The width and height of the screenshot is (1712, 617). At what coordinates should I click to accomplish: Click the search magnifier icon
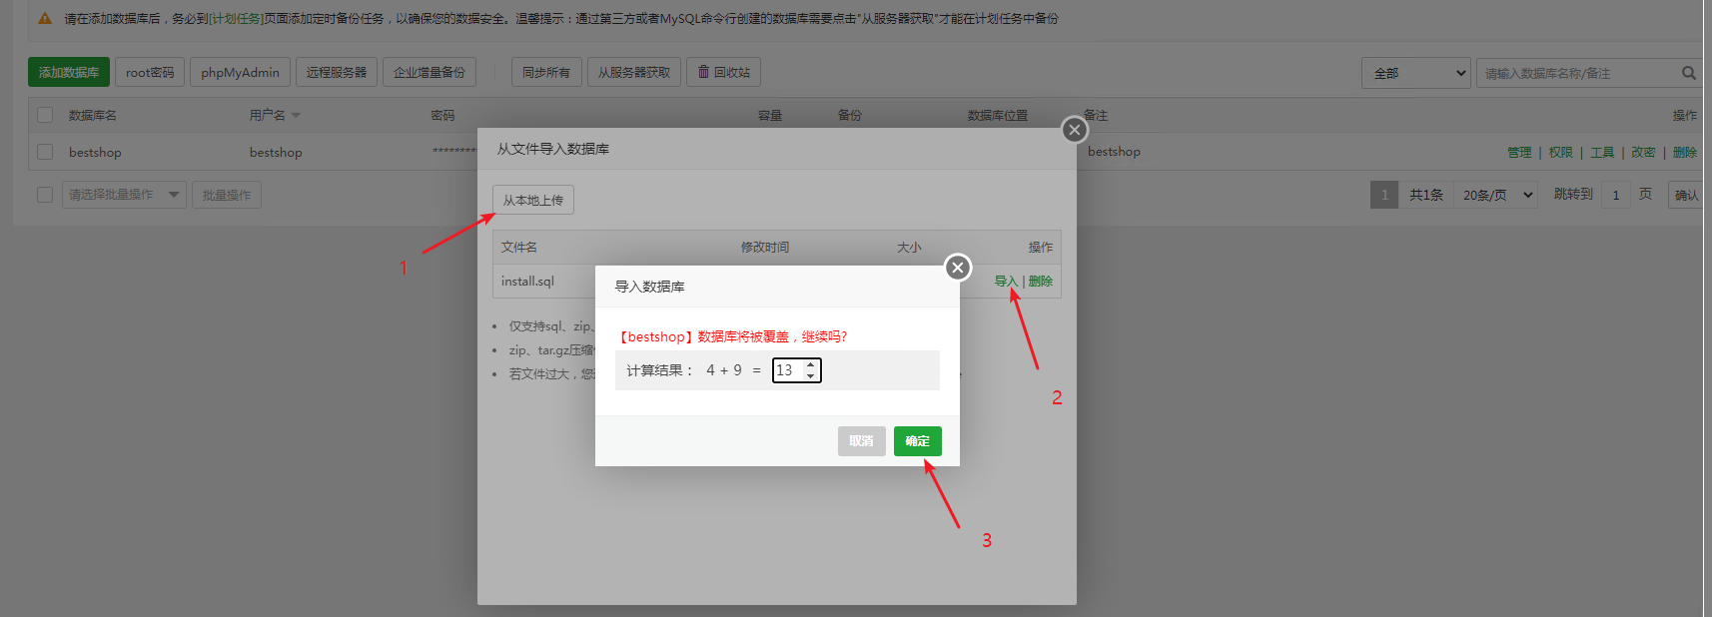(x=1688, y=73)
